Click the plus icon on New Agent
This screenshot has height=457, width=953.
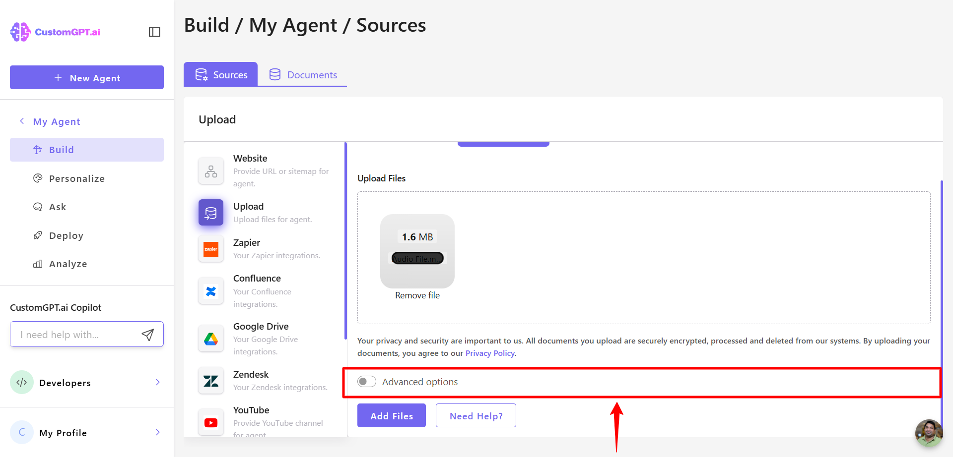coord(58,77)
